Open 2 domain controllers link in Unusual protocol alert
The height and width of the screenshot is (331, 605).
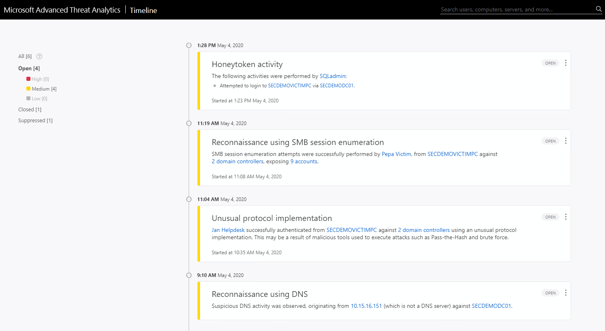coord(424,230)
